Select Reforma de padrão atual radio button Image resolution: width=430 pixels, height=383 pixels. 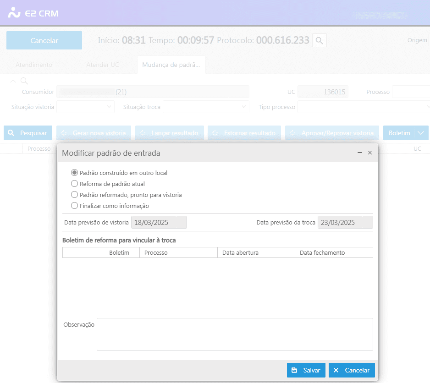pos(74,184)
